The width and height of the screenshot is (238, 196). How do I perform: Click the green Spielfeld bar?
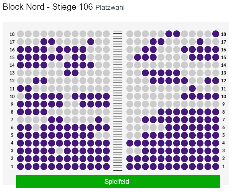[x=118, y=182]
